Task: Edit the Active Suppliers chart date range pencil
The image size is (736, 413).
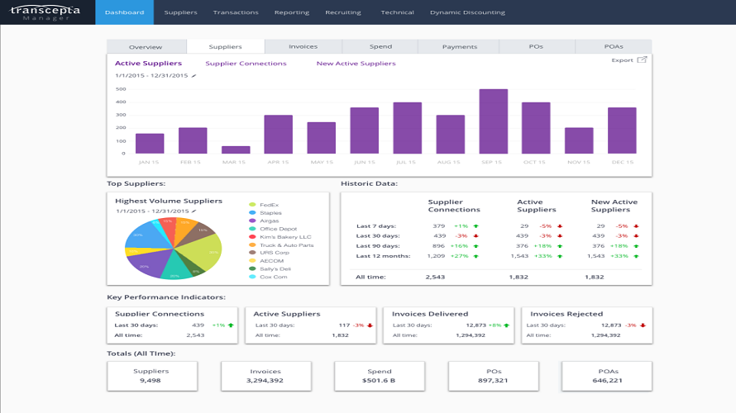Action: 194,75
